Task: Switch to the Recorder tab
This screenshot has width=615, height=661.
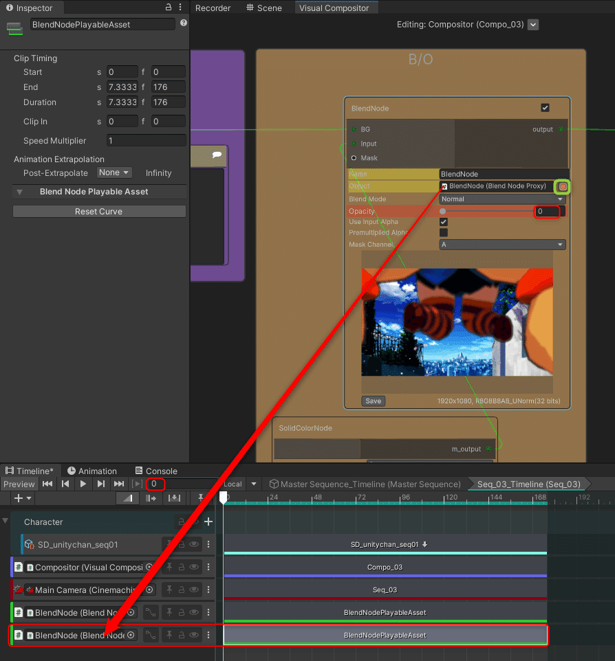Action: click(x=213, y=8)
